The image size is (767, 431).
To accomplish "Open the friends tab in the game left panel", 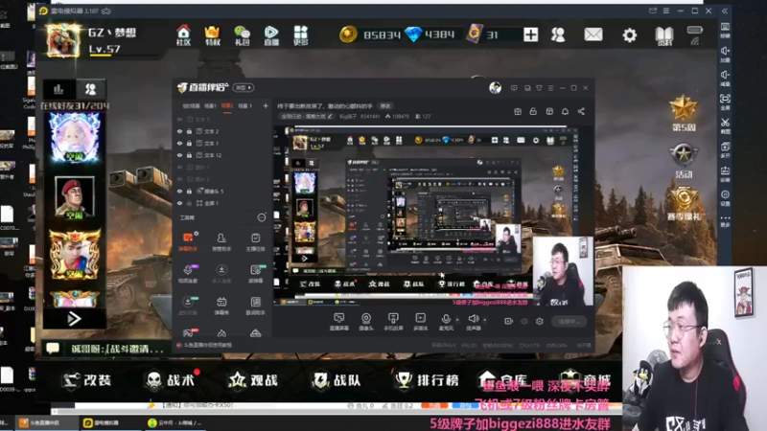I will [x=91, y=89].
